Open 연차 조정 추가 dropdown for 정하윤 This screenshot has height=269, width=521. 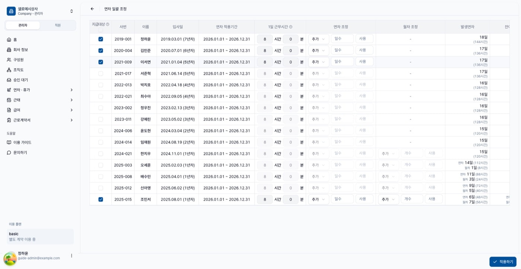tap(319, 39)
